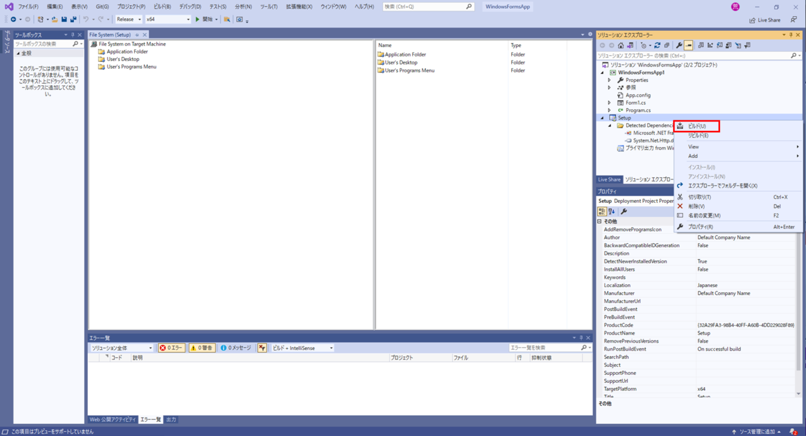
Task: Click the Undo toolbar icon
Action: tap(85, 19)
